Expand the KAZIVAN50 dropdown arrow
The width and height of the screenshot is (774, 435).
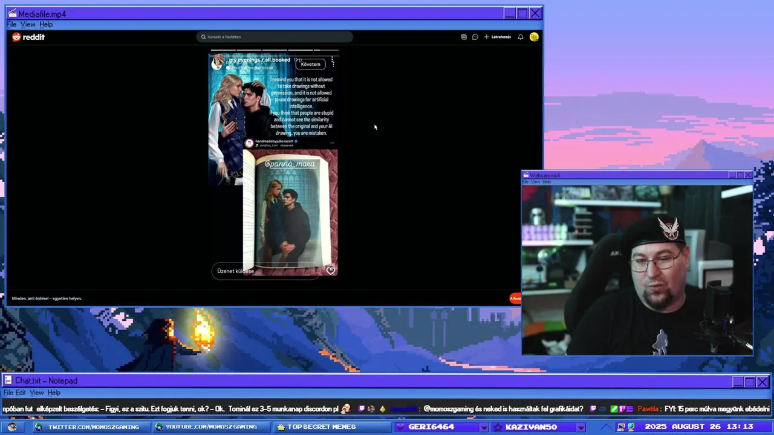(x=580, y=427)
